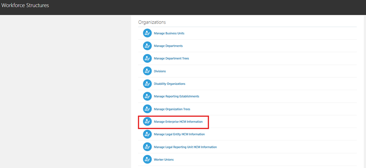This screenshot has height=168, width=366.
Task: Open Manage Enterprise HCM Information link
Action: [178, 122]
